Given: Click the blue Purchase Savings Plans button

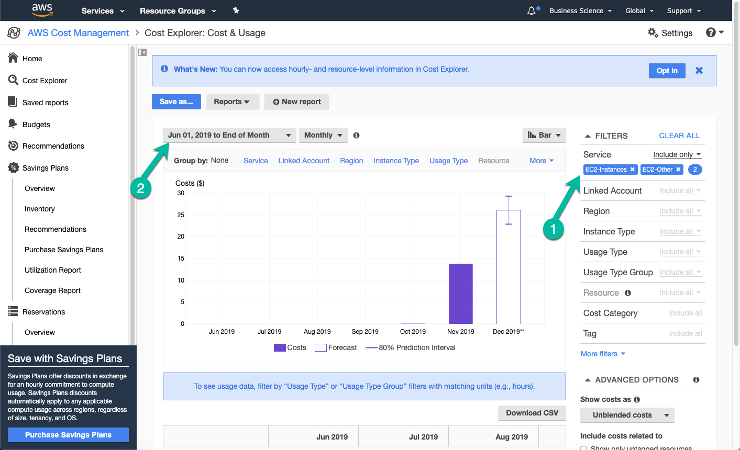Looking at the screenshot, I should click(68, 435).
